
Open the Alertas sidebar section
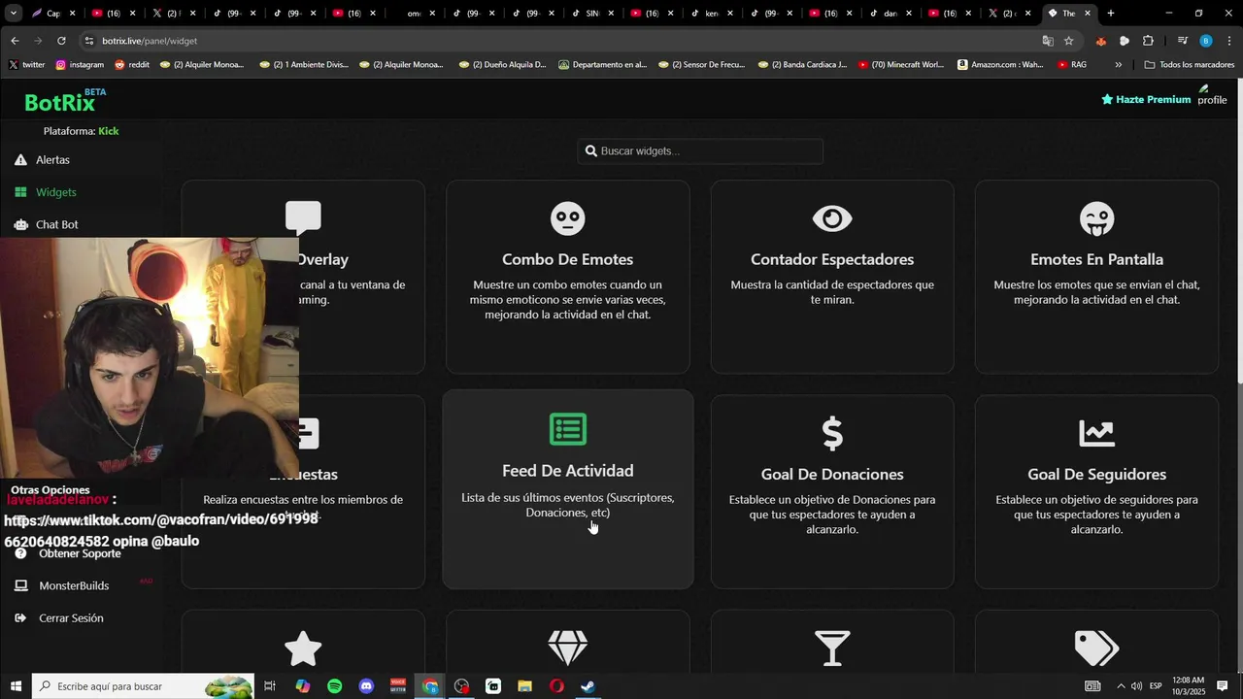52,159
